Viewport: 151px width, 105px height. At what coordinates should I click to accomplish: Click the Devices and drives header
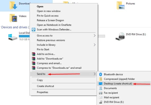15,27
